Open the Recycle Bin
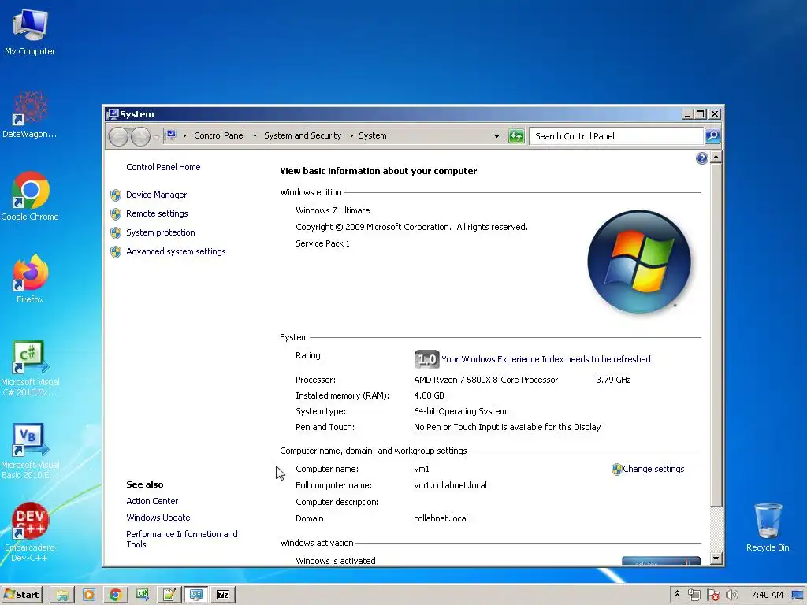This screenshot has width=807, height=605. pos(768,528)
